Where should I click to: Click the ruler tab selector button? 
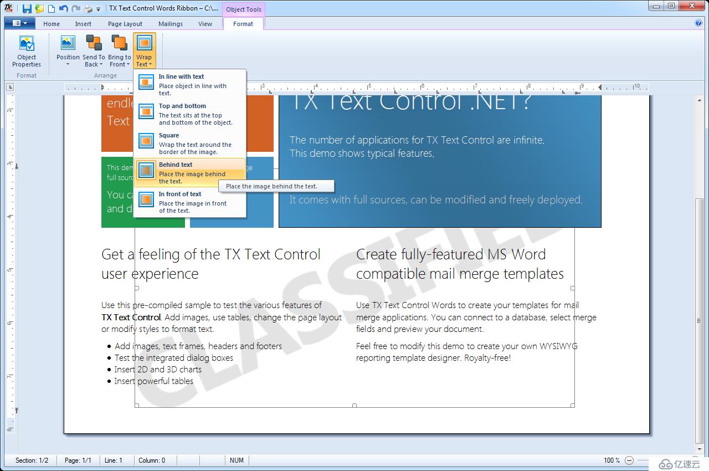[10, 87]
